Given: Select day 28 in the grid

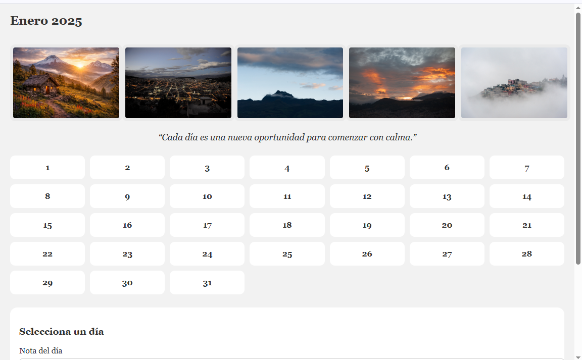Looking at the screenshot, I should [x=527, y=254].
